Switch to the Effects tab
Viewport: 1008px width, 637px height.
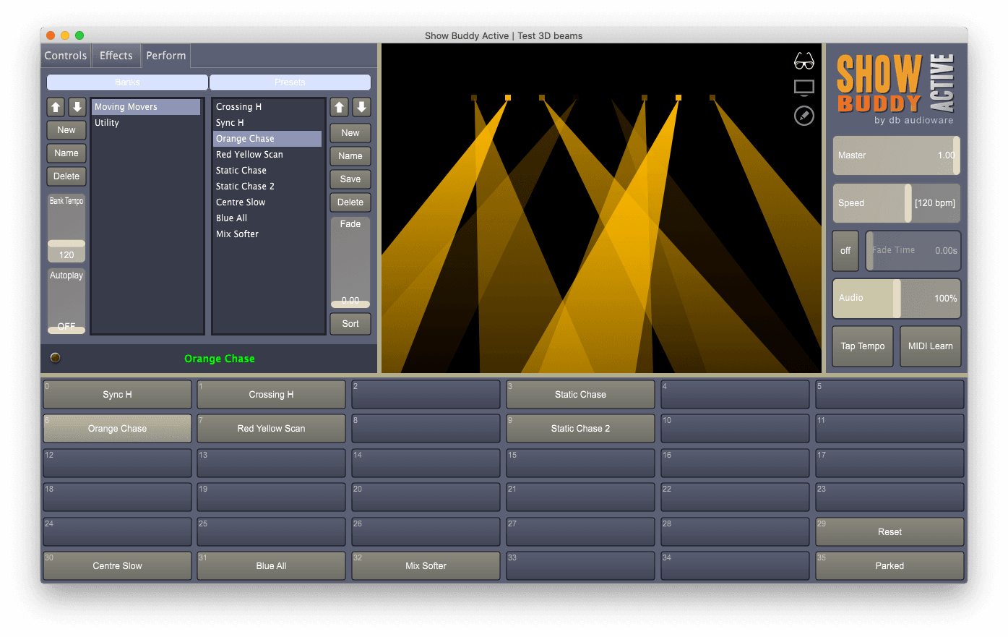(x=116, y=56)
